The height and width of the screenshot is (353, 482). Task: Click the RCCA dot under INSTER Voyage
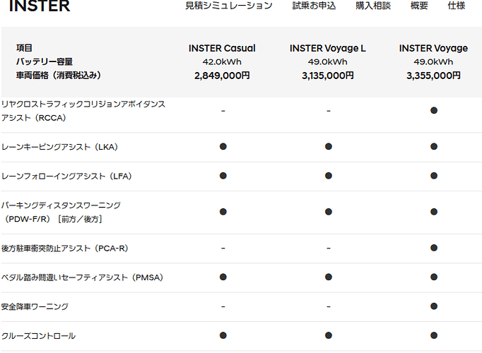tap(434, 111)
